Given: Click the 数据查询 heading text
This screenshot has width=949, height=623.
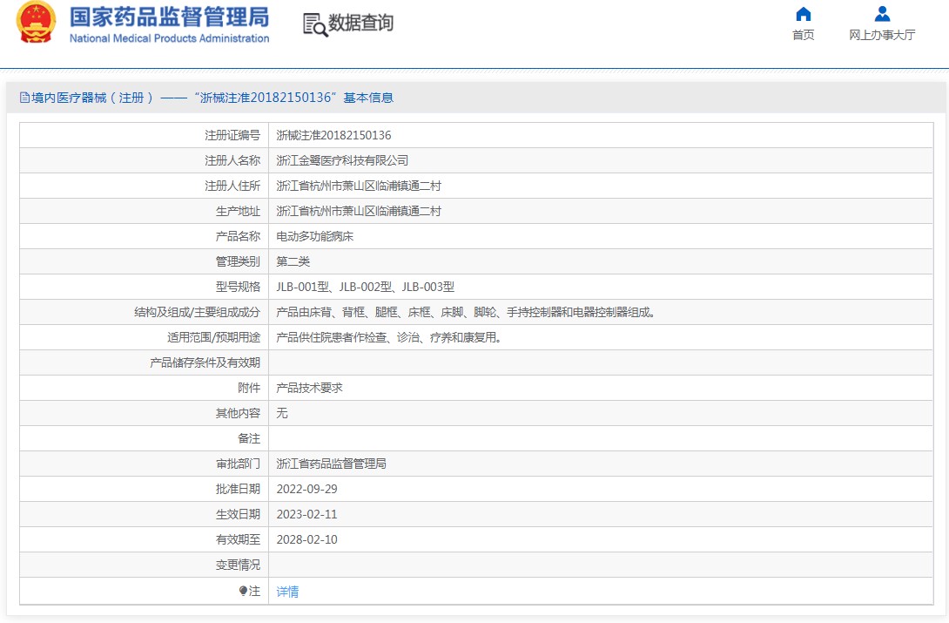Looking at the screenshot, I should 360,23.
